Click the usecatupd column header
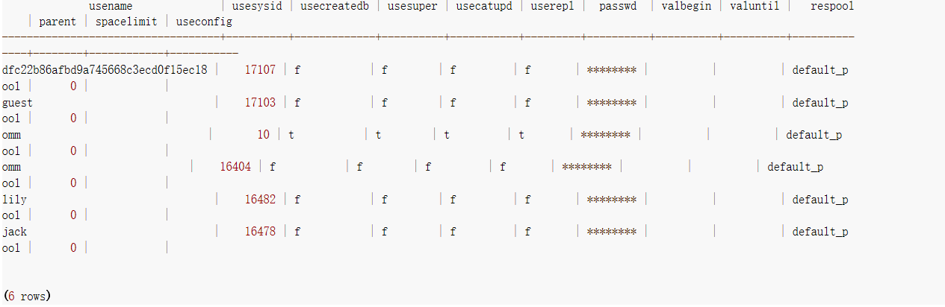 click(483, 6)
